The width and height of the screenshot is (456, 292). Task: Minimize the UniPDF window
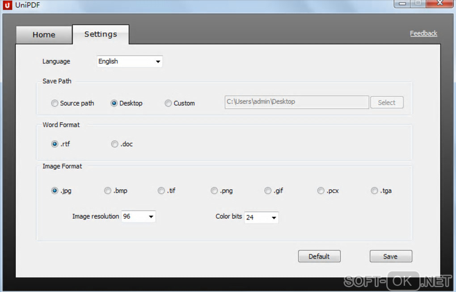(x=402, y=4)
